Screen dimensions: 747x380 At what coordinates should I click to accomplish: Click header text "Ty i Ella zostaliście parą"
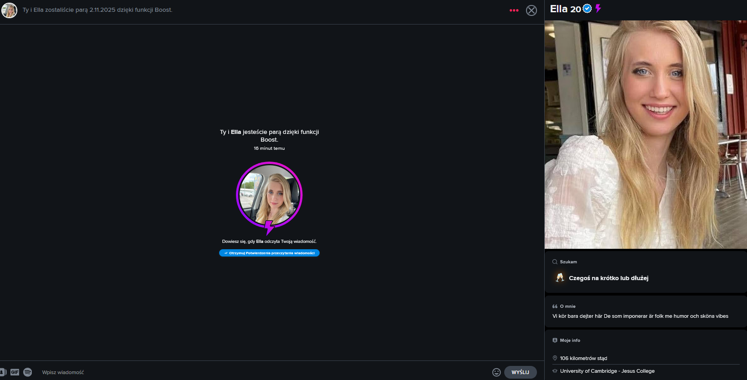click(x=97, y=10)
